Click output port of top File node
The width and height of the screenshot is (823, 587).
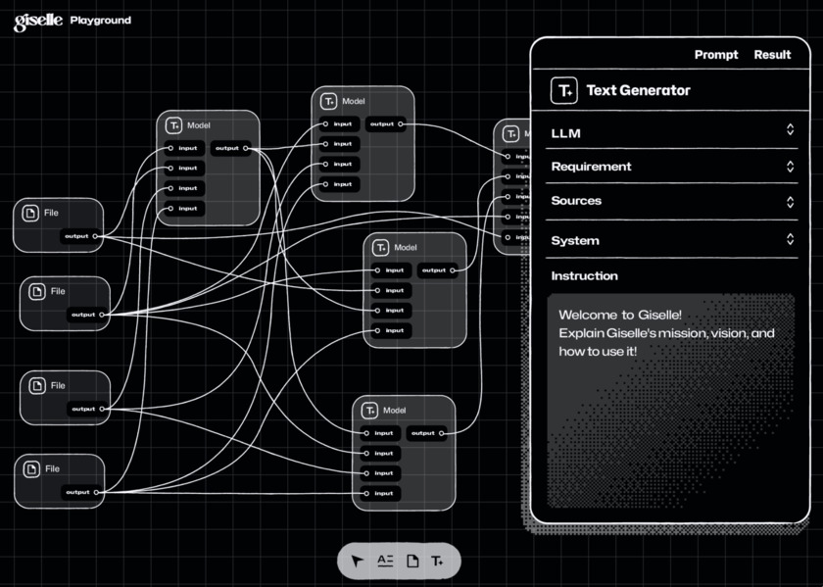(x=95, y=236)
